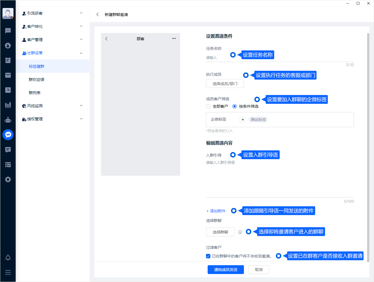Select the blue circular WeCom chat icon
This screenshot has height=282, width=374.
[8, 135]
